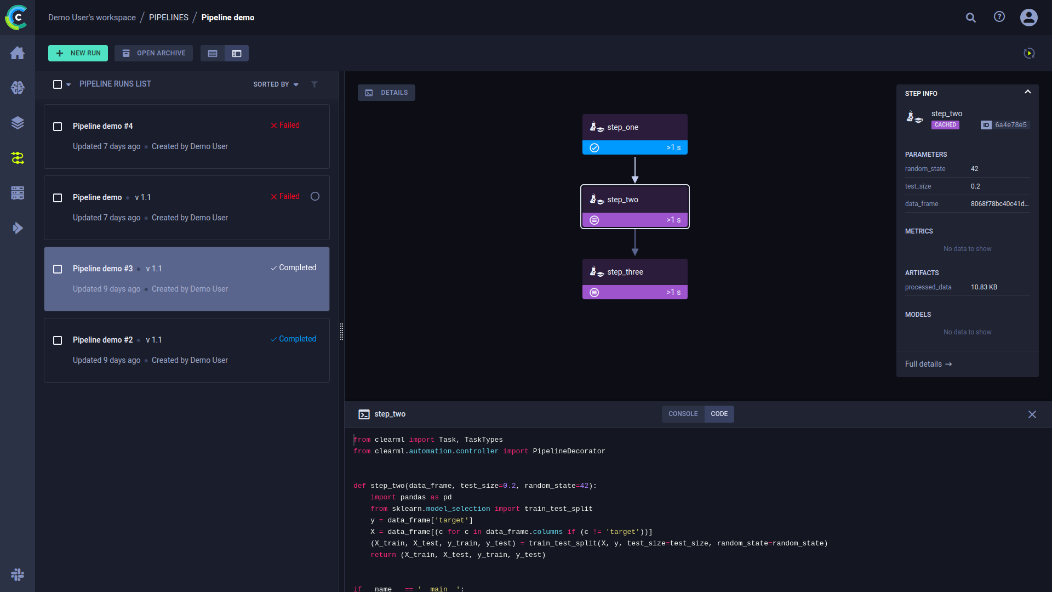Screen dimensions: 1052x592
Task: Expand the Pipeline demo run overflow menu
Action: (315, 196)
